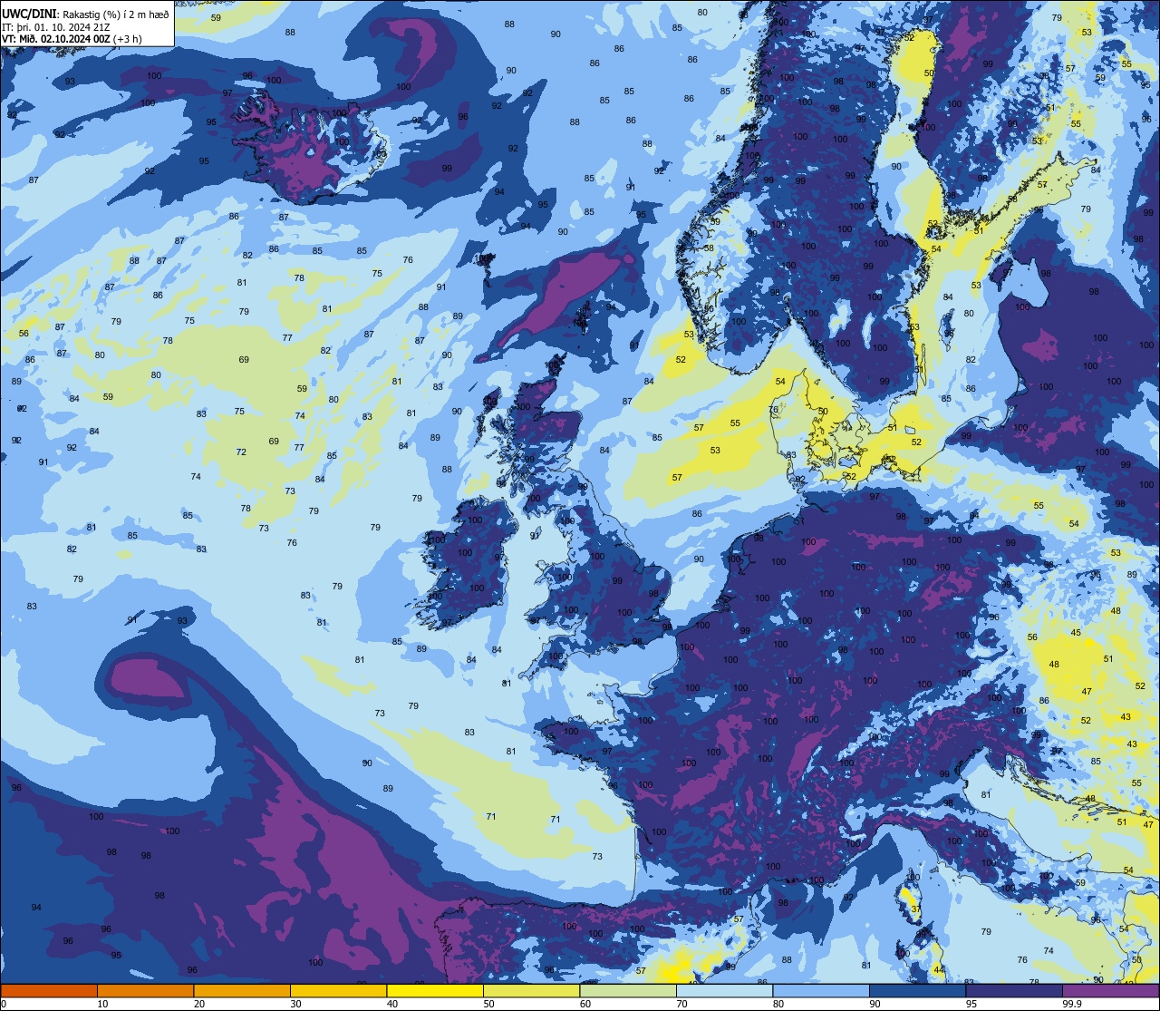Viewport: 1160px width, 1011px height.
Task: Select the 40–50 bright yellow legend swatch
Action: click(435, 991)
